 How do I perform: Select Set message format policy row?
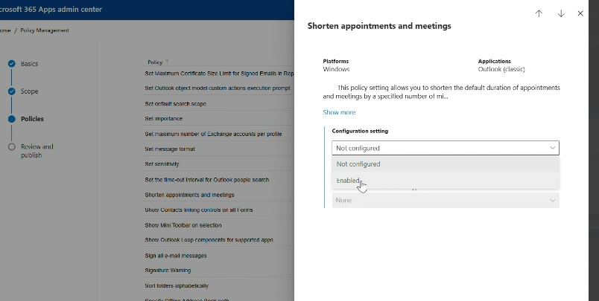click(x=170, y=149)
